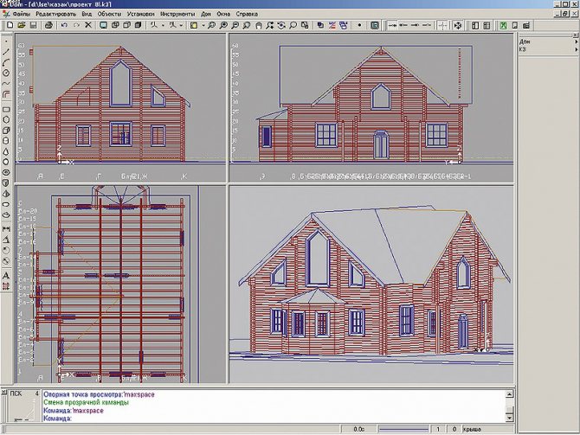Click 'Смена прозрачной команды' log line

pos(86,402)
